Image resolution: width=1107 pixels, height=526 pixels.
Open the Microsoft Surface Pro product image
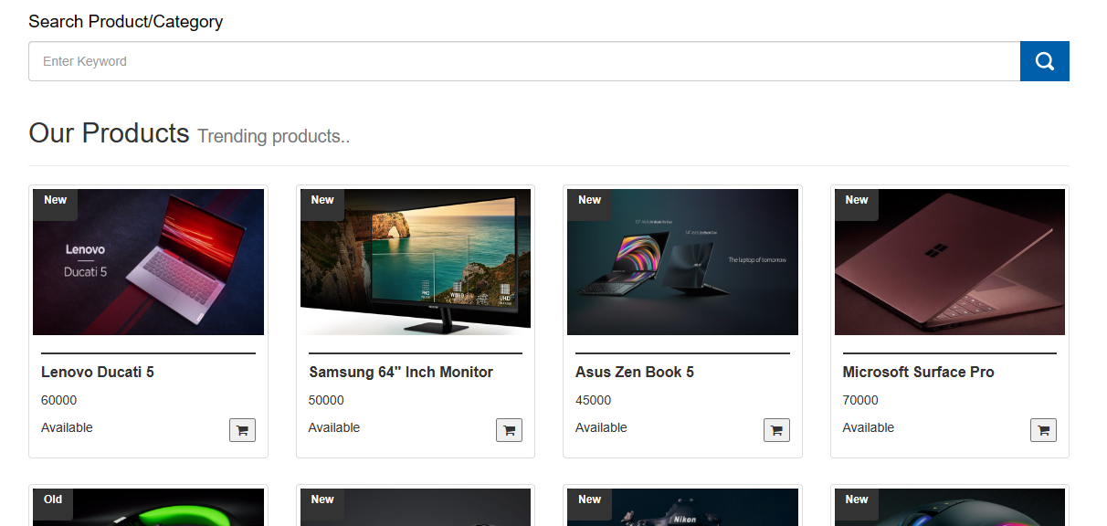[x=950, y=262]
